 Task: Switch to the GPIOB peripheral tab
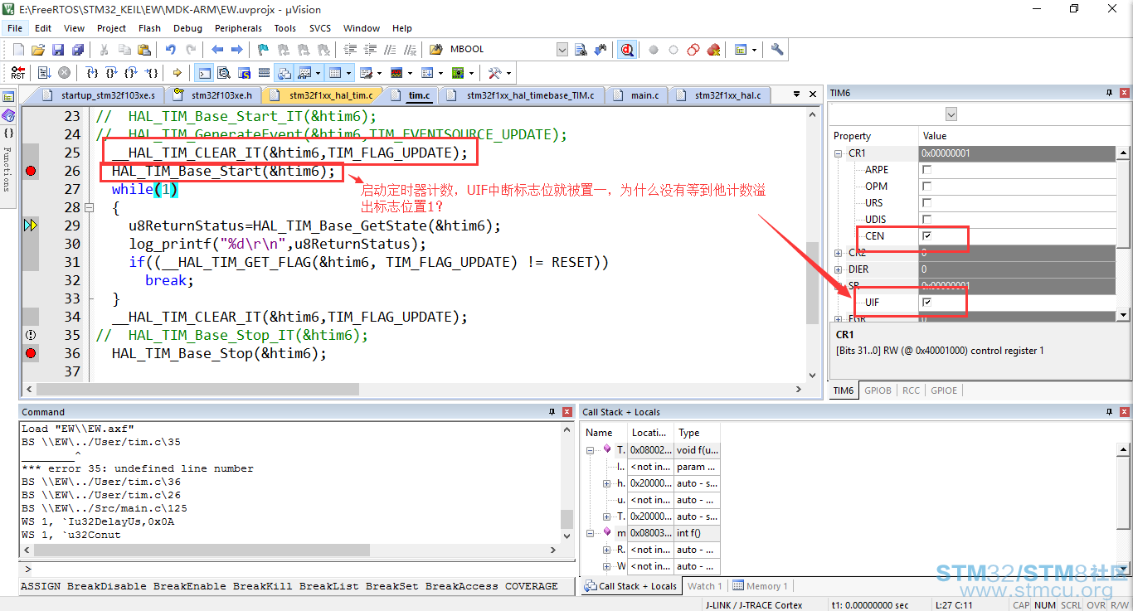pos(878,390)
